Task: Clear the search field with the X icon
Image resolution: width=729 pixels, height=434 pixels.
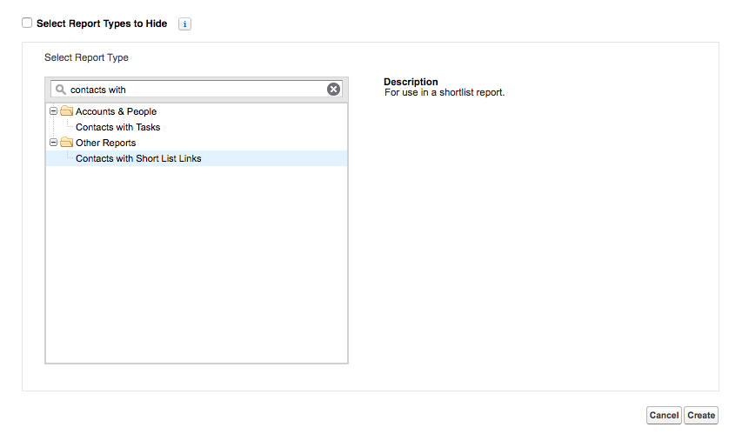Action: [333, 90]
